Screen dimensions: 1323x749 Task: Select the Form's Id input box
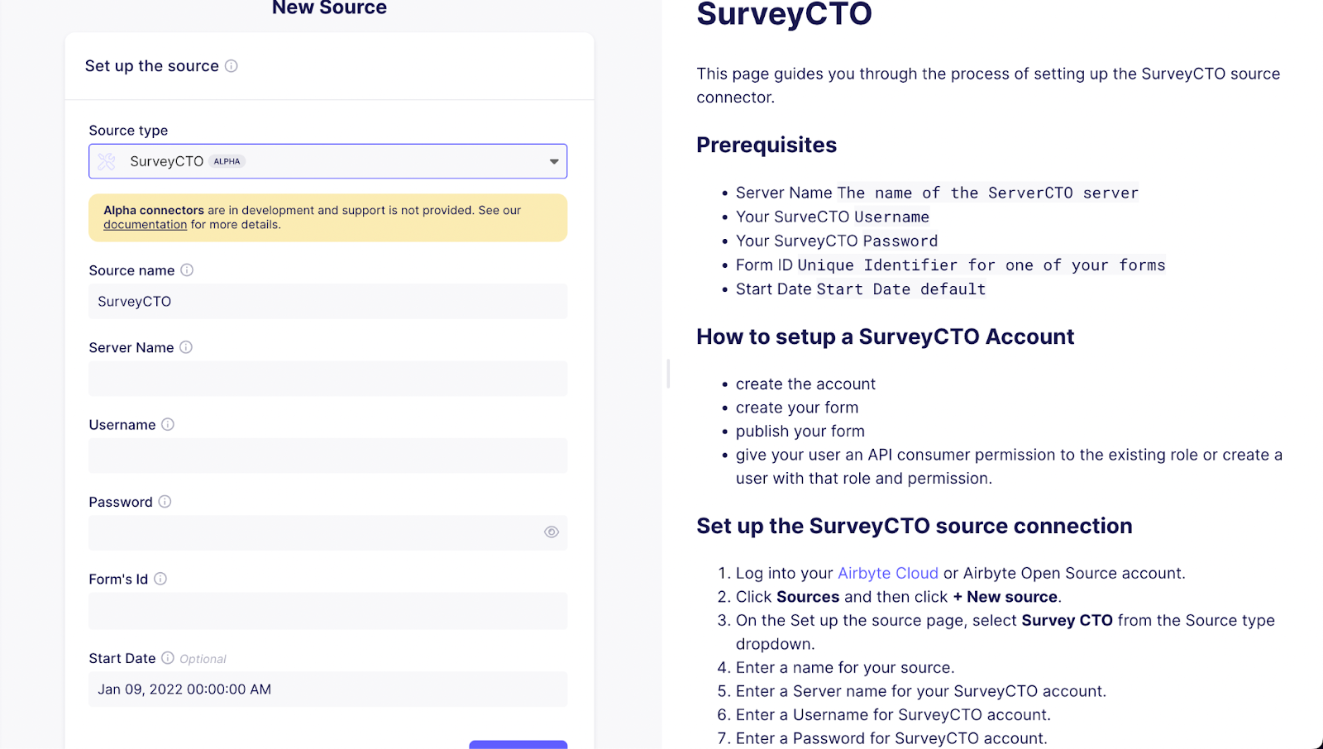pos(327,610)
